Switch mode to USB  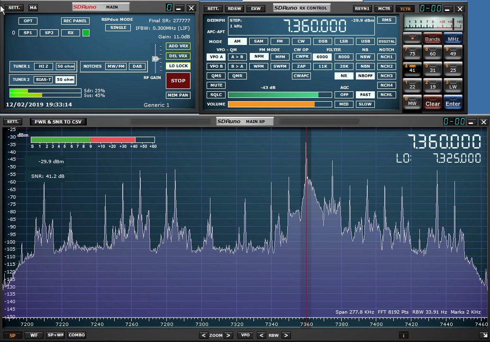click(x=365, y=41)
